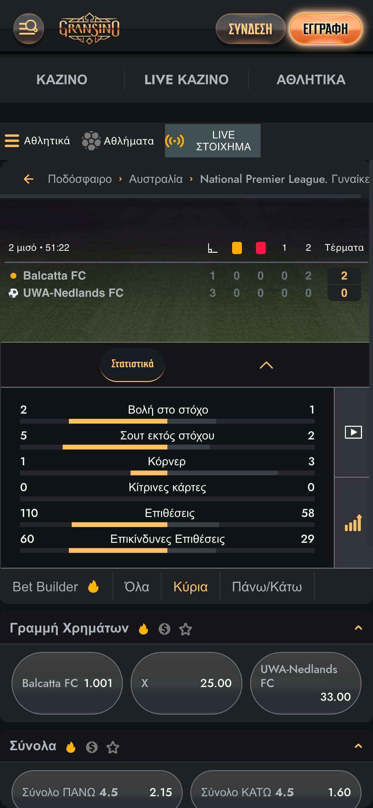Favorite the Σύνολα market star

[113, 747]
